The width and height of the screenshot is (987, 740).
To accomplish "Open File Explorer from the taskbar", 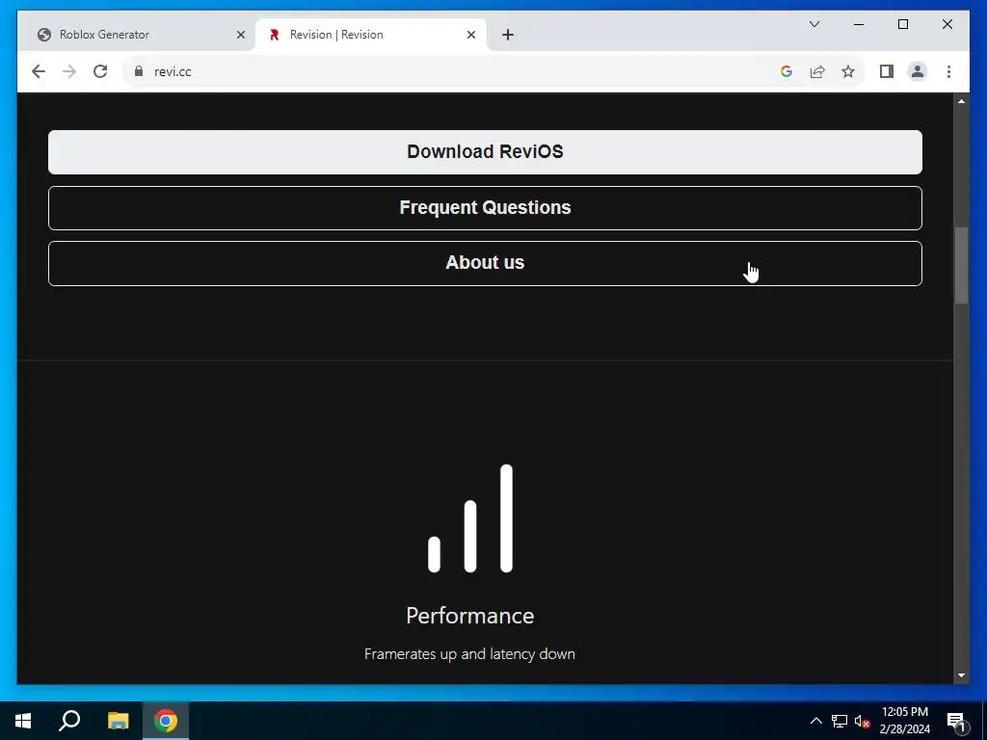I will click(118, 721).
